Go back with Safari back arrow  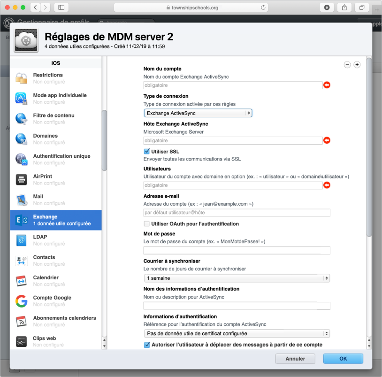pyautogui.click(x=35, y=8)
